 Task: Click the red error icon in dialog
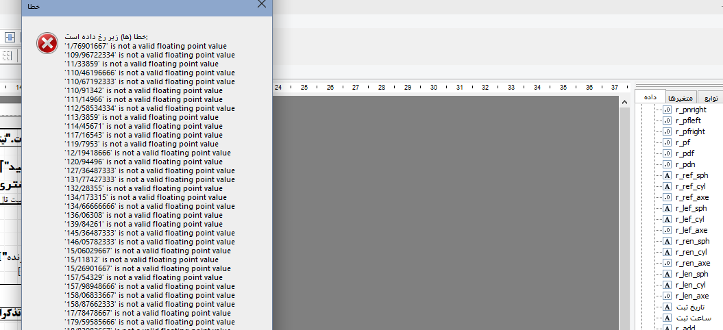point(47,44)
